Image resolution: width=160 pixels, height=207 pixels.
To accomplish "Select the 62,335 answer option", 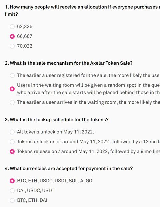I will click(x=12, y=26).
